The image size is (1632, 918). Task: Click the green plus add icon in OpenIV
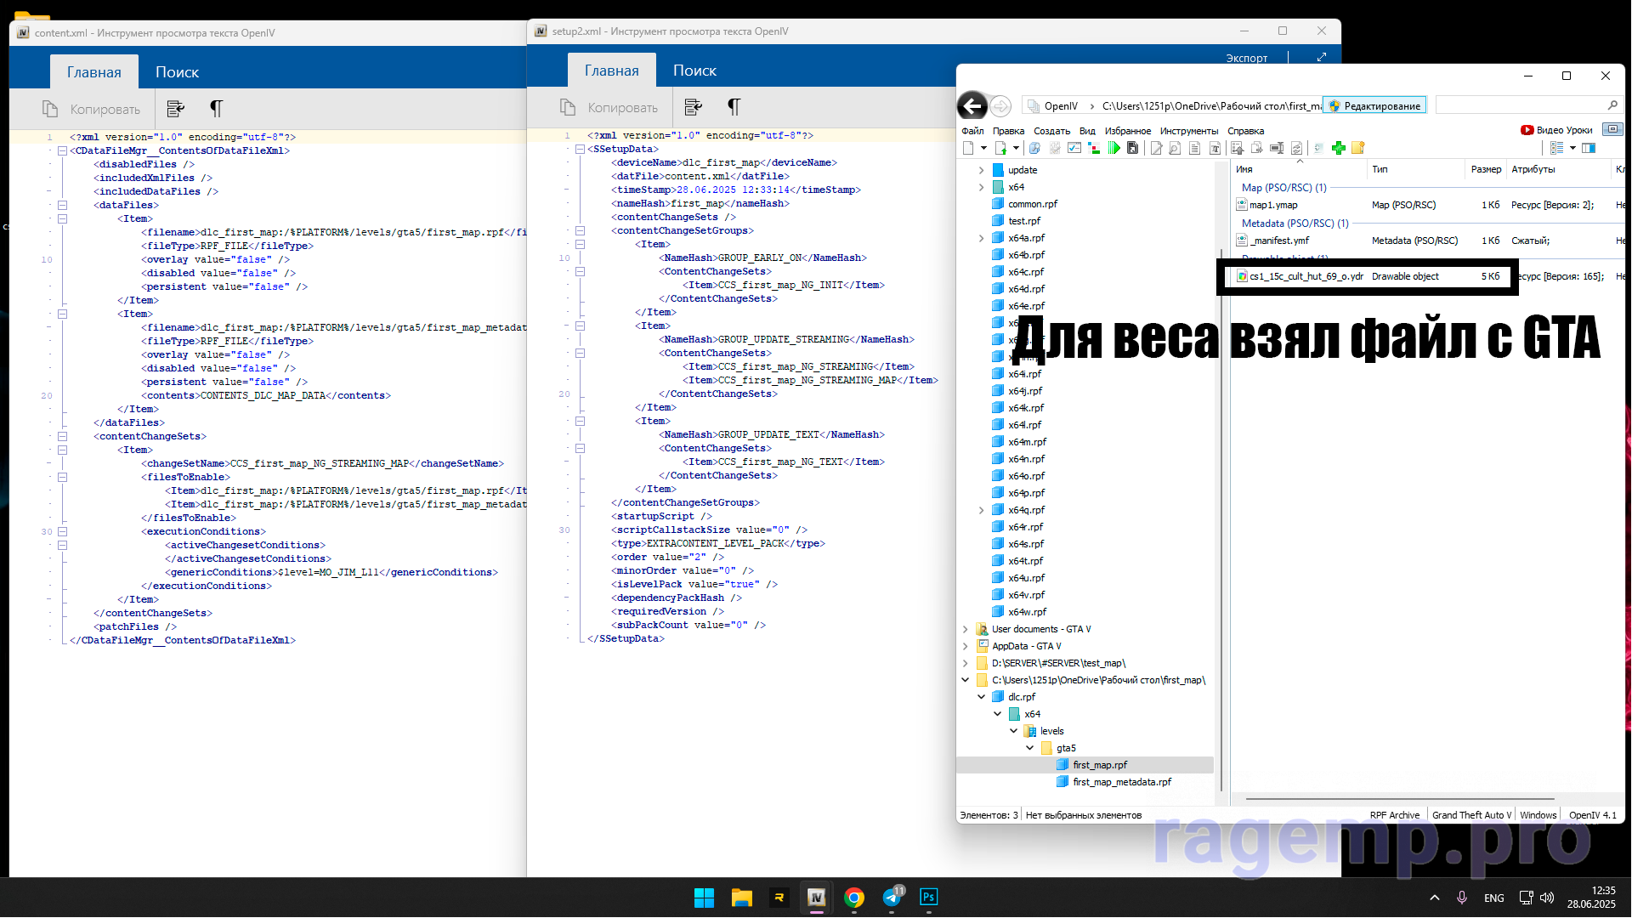pyautogui.click(x=1339, y=148)
